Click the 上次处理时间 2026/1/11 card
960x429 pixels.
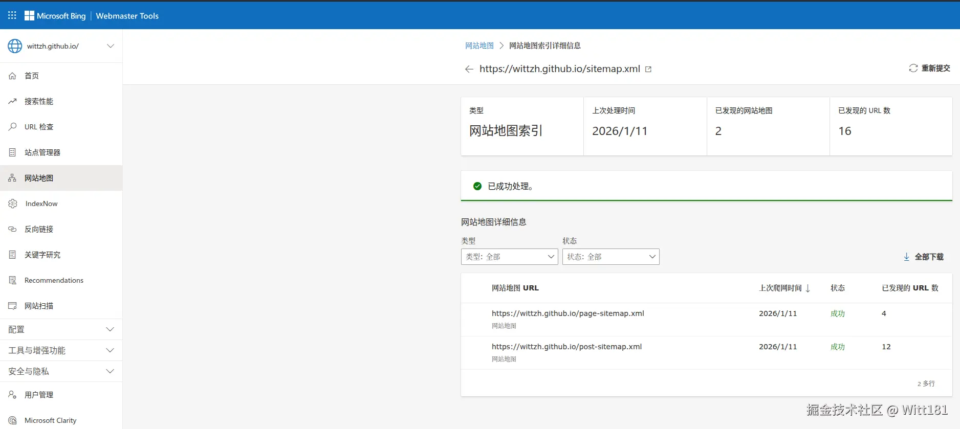[x=645, y=126]
